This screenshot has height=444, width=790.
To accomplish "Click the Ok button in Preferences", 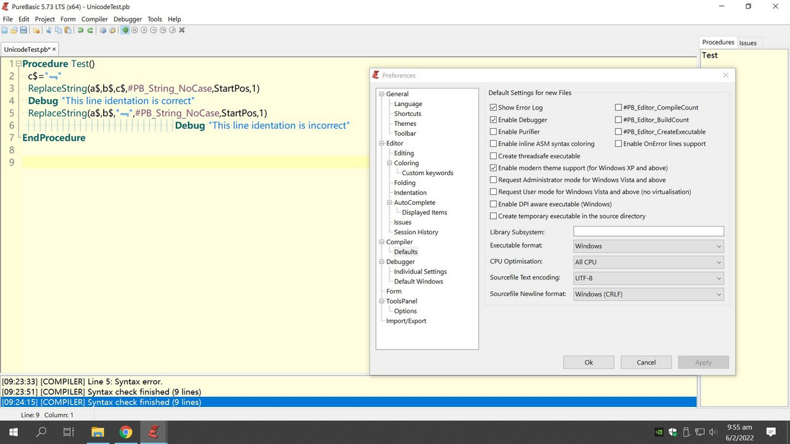I will coord(588,363).
